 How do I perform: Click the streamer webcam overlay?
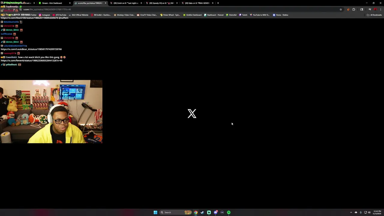point(51,112)
